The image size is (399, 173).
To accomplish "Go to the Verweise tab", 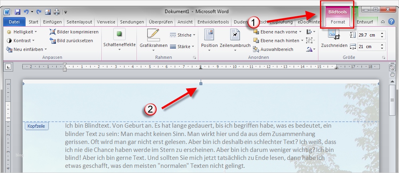I will pos(106,22).
